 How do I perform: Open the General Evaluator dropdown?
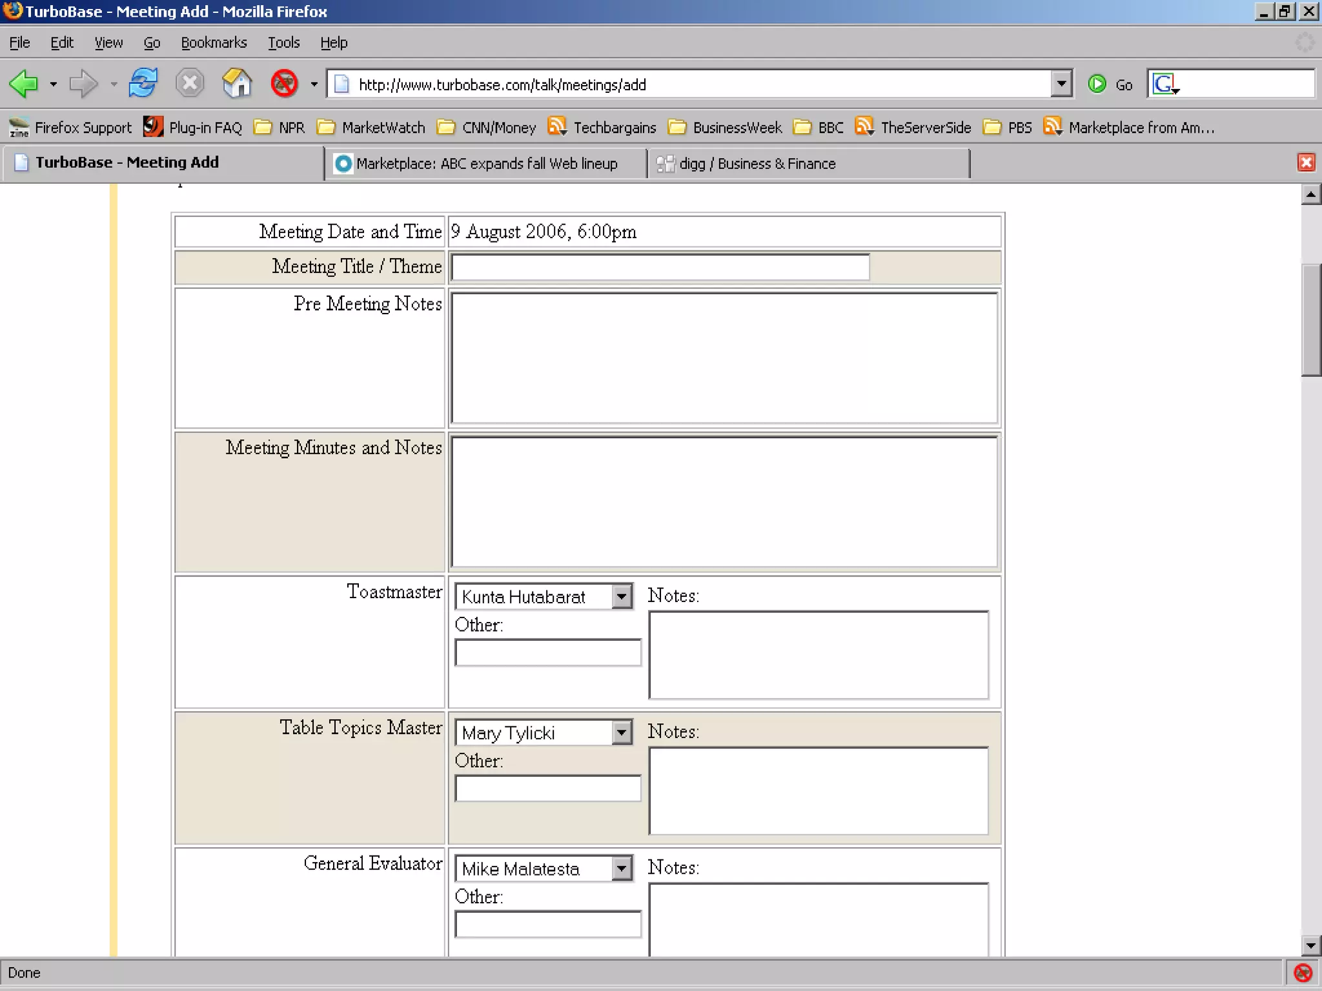(x=621, y=868)
